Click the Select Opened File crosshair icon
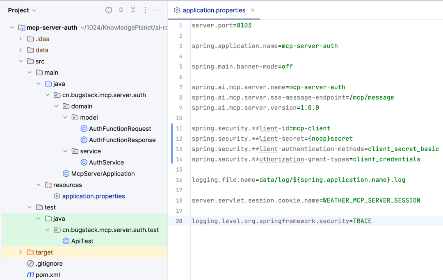Screen dimensions: 443x280 pos(109,10)
